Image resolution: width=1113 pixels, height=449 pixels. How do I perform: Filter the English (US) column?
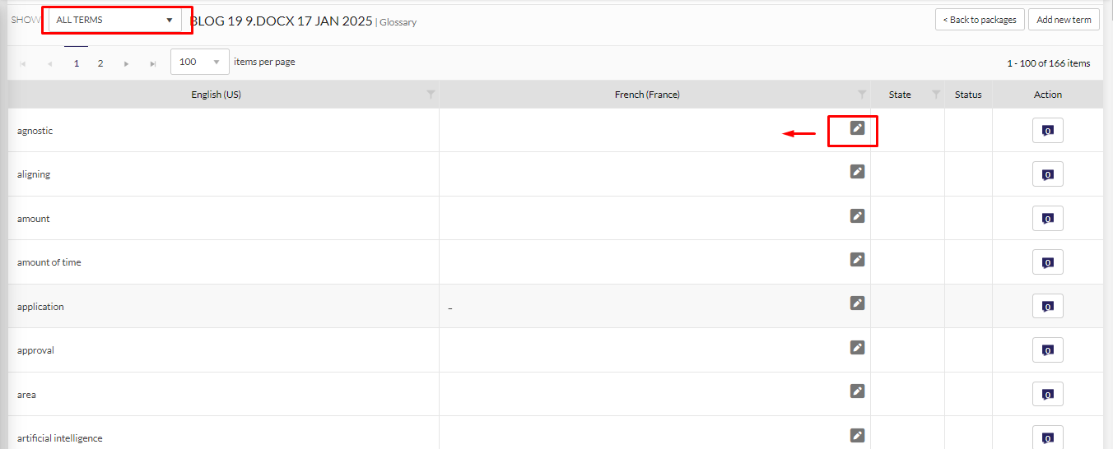tap(431, 95)
